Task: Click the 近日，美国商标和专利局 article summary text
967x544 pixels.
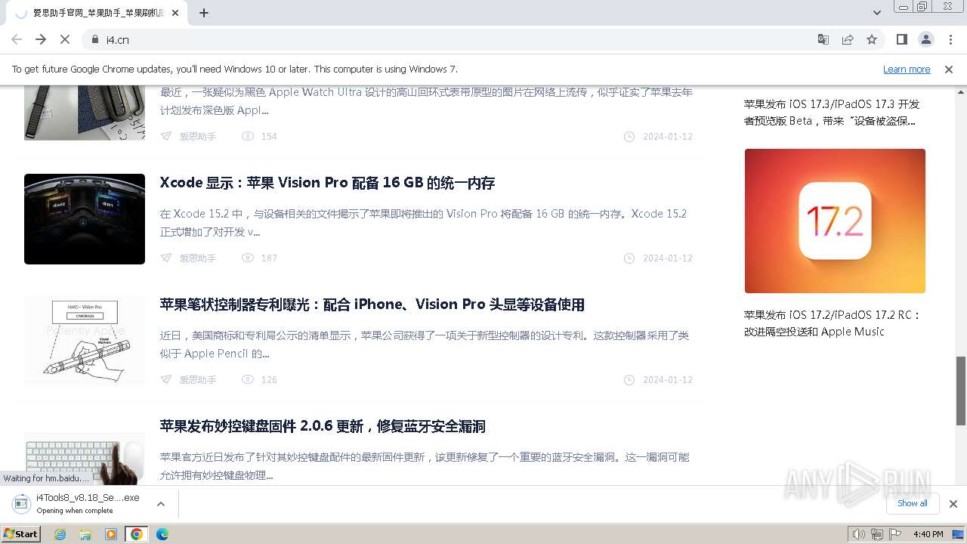Action: tap(425, 345)
